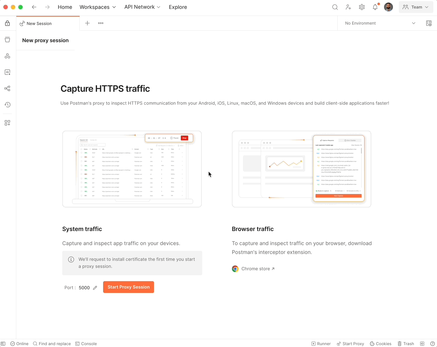Click the invite user icon
Viewport: 437px width, 347px height.
(348, 7)
